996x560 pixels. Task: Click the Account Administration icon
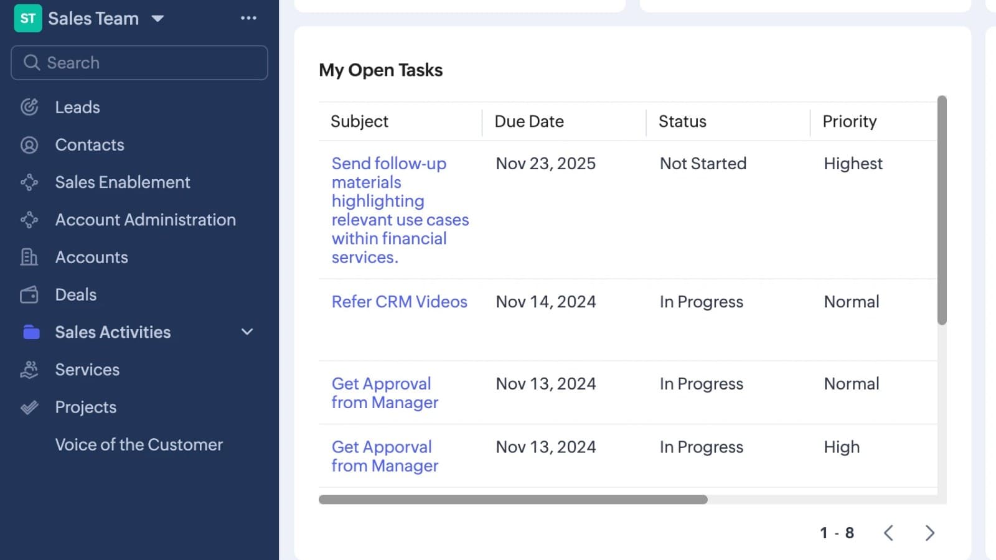[x=29, y=220]
